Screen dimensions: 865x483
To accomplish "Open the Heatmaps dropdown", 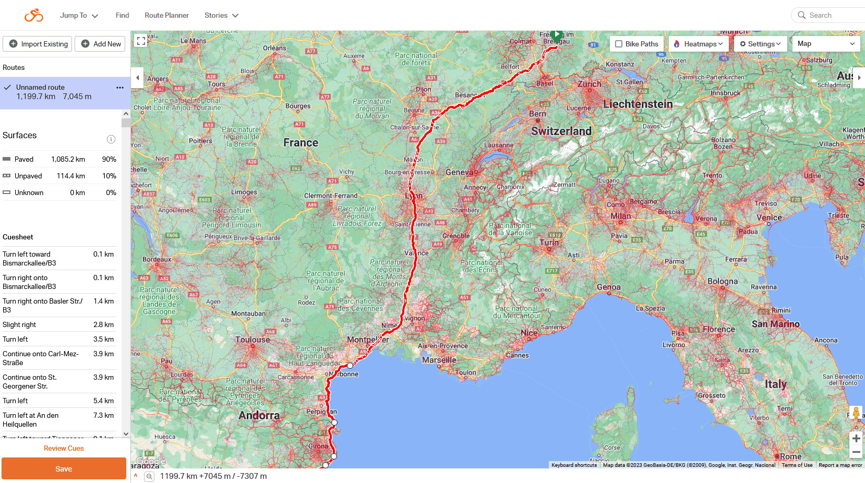I will coord(699,44).
